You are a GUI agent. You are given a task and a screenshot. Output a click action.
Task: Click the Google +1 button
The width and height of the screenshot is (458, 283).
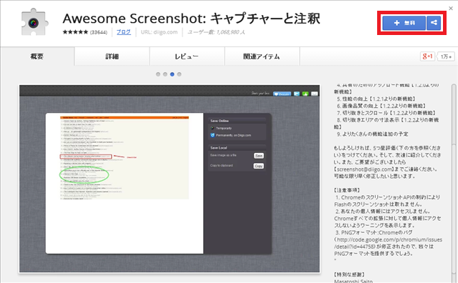pyautogui.click(x=428, y=56)
